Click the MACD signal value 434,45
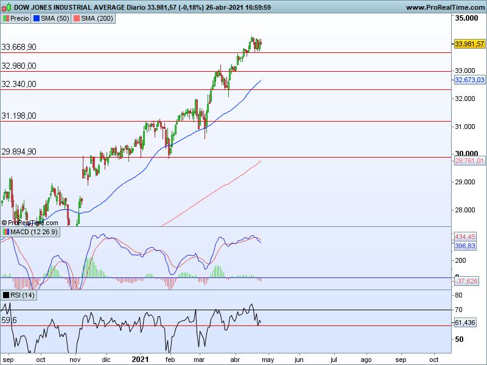 point(465,237)
